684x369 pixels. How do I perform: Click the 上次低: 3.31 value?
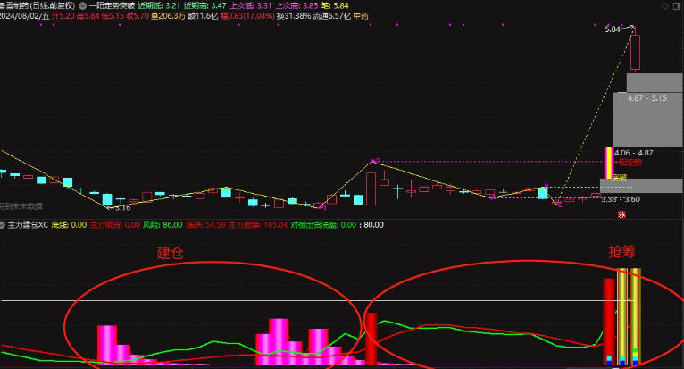point(251,6)
